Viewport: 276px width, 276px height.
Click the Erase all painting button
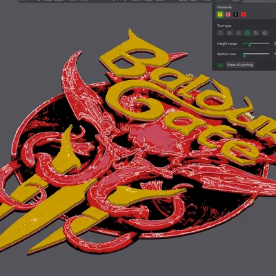tap(240, 65)
